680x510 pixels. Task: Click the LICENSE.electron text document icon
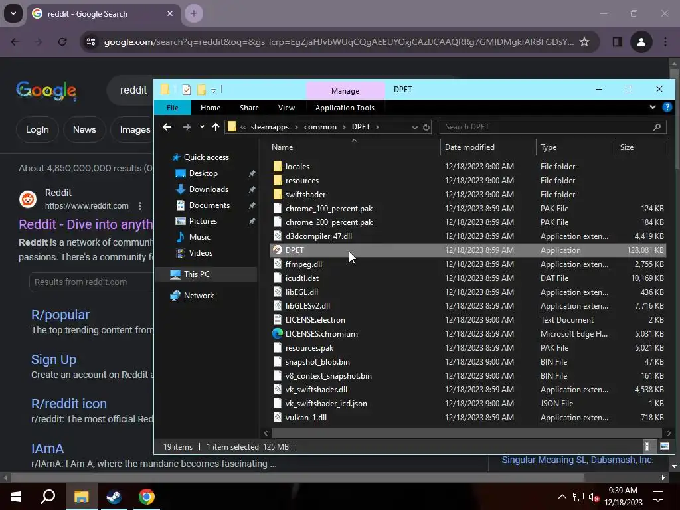point(278,320)
